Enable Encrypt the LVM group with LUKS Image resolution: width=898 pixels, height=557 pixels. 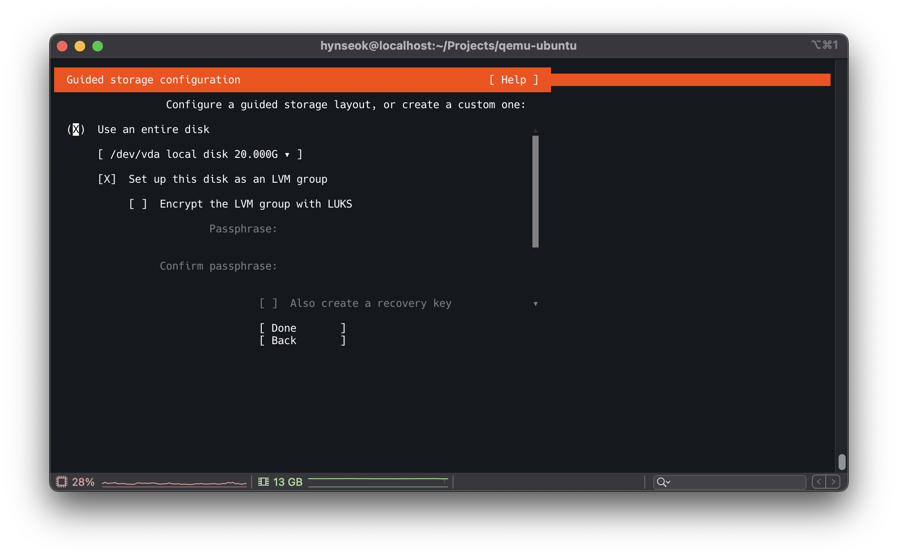pyautogui.click(x=138, y=204)
